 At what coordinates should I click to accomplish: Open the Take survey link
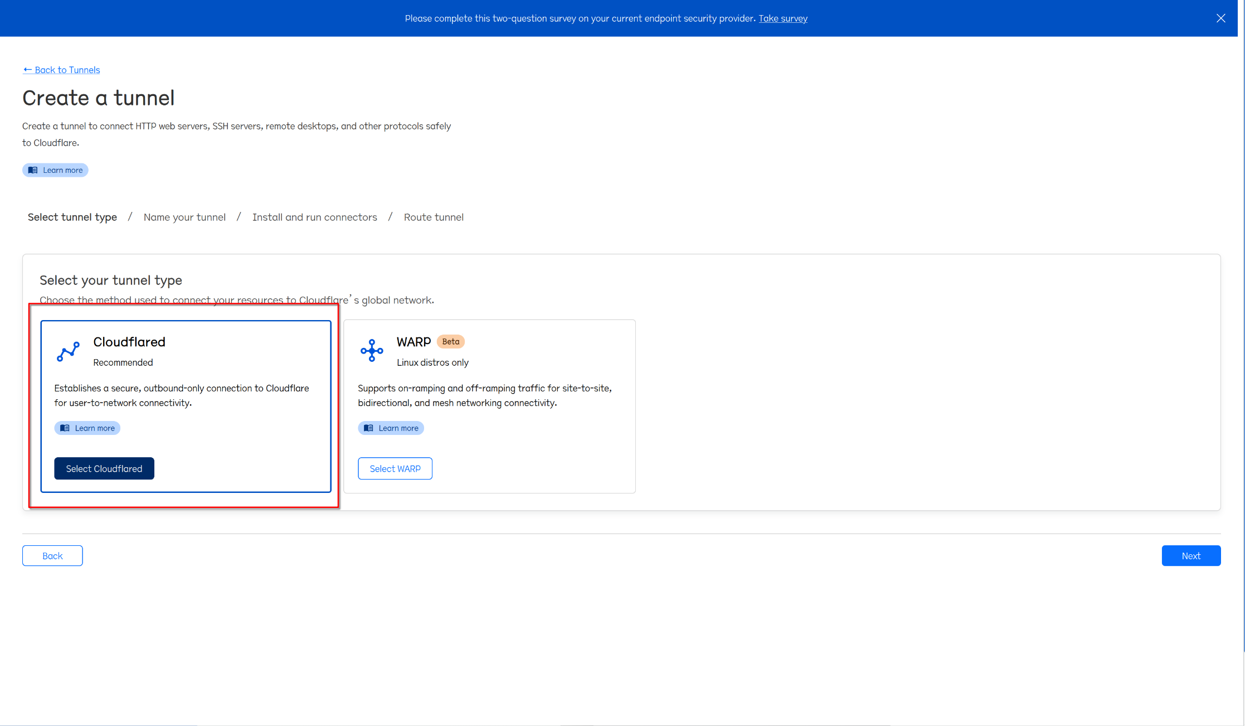coord(782,18)
